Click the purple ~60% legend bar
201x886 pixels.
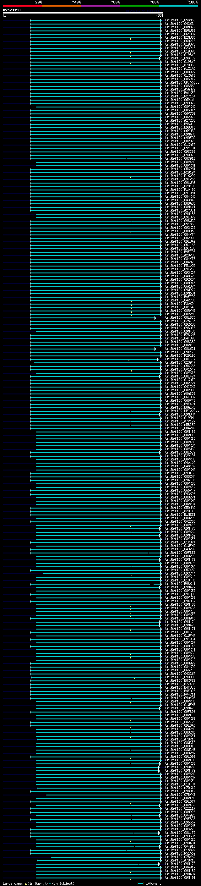click(x=101, y=6)
